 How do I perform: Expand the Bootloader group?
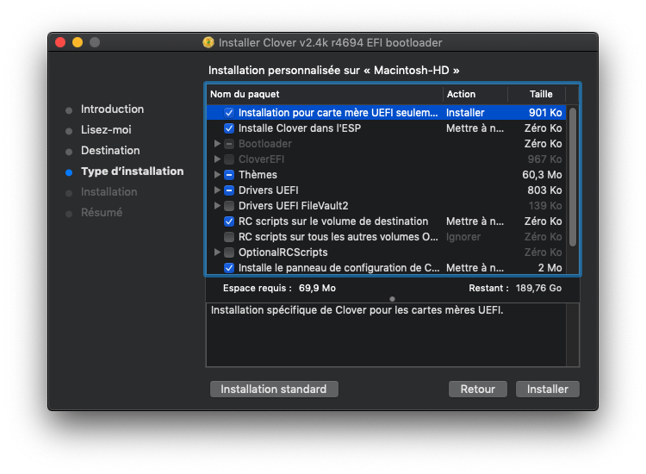(217, 143)
